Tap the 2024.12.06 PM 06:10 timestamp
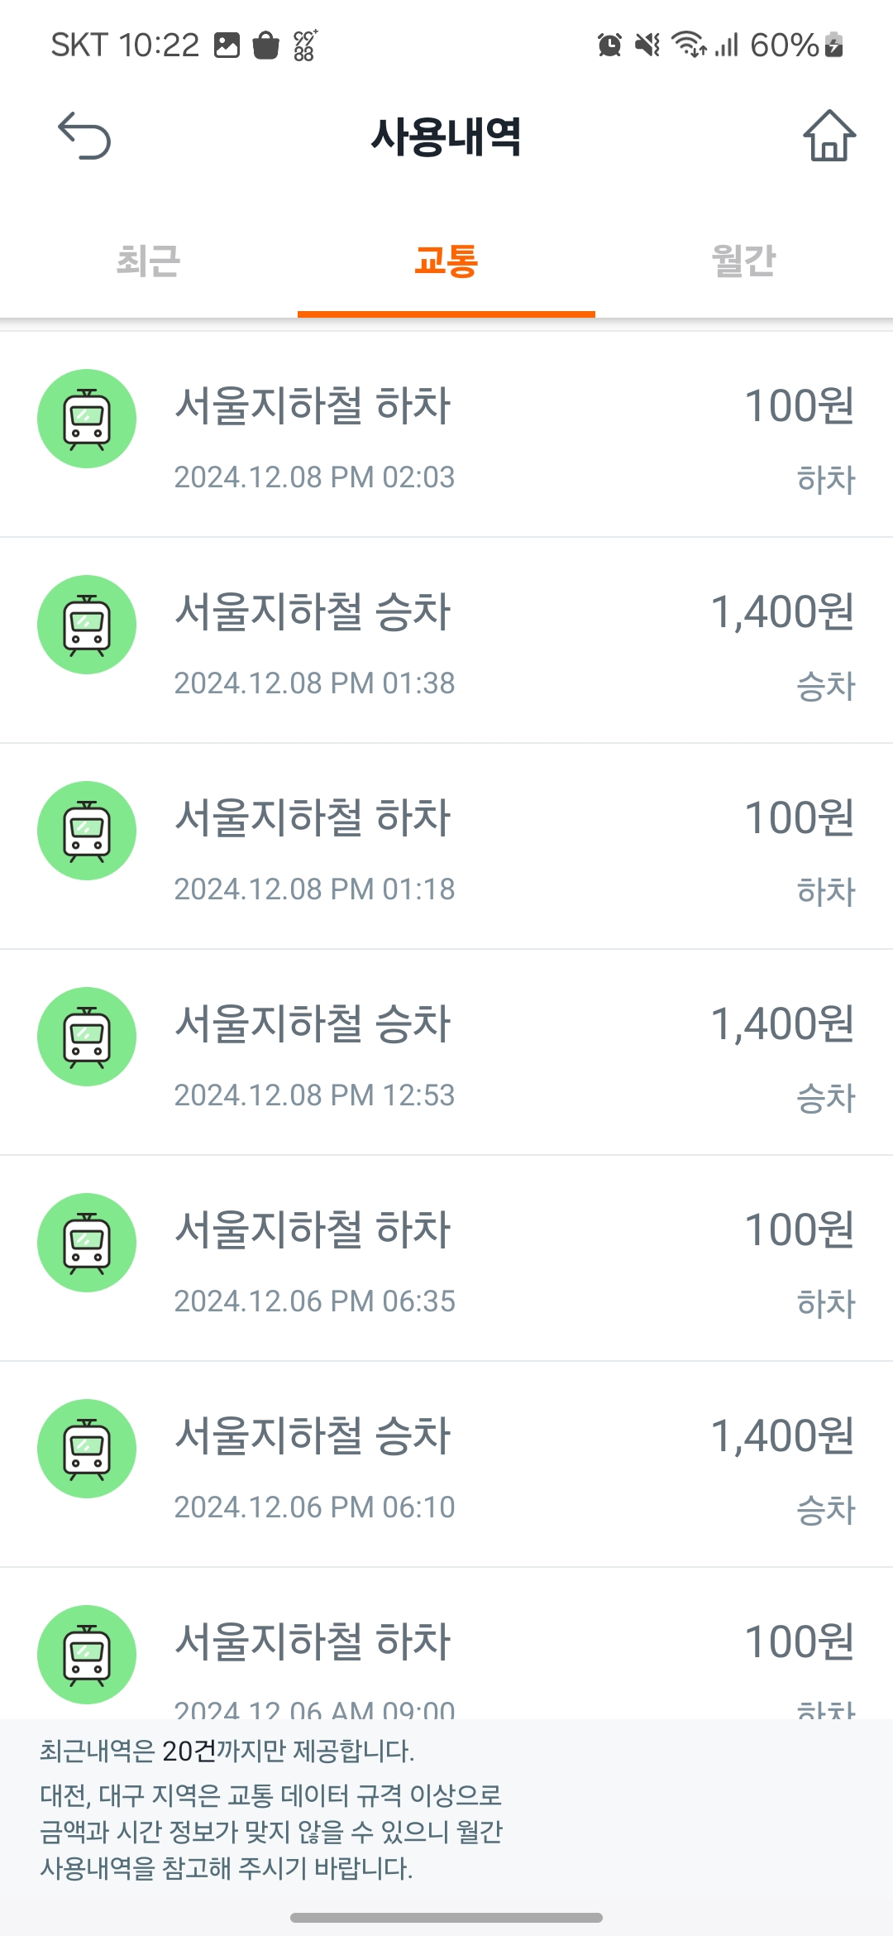Image resolution: width=893 pixels, height=1936 pixels. (x=314, y=1507)
